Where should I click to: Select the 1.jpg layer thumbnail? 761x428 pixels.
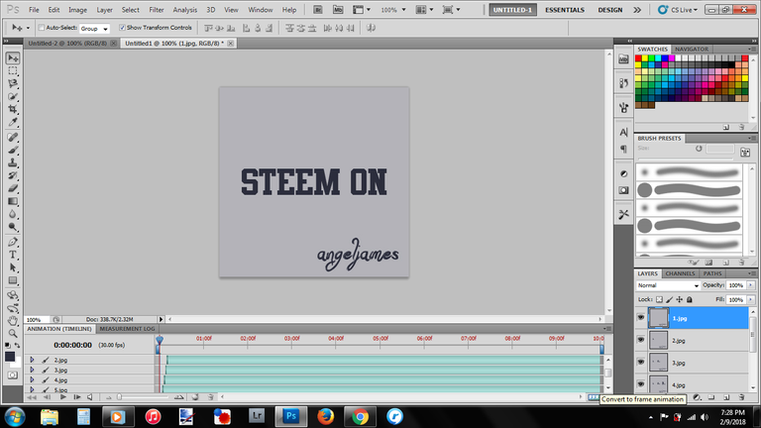[659, 318]
